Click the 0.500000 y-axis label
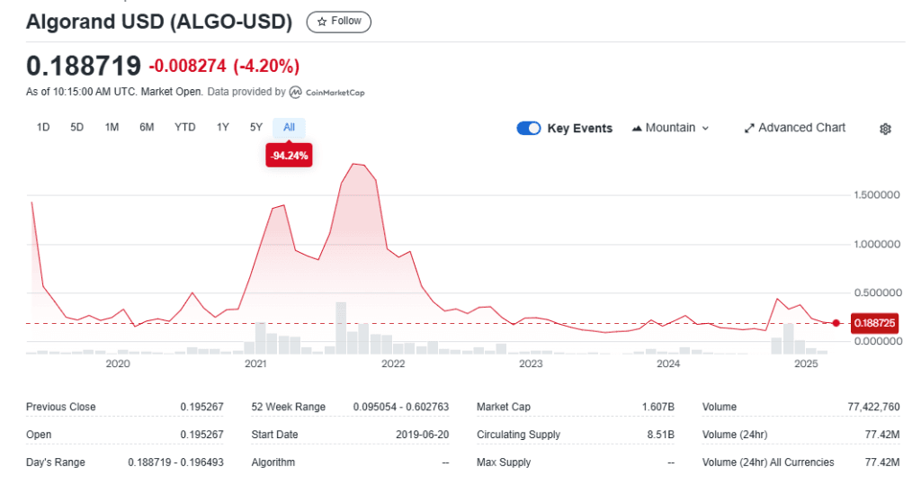 pyautogui.click(x=878, y=292)
